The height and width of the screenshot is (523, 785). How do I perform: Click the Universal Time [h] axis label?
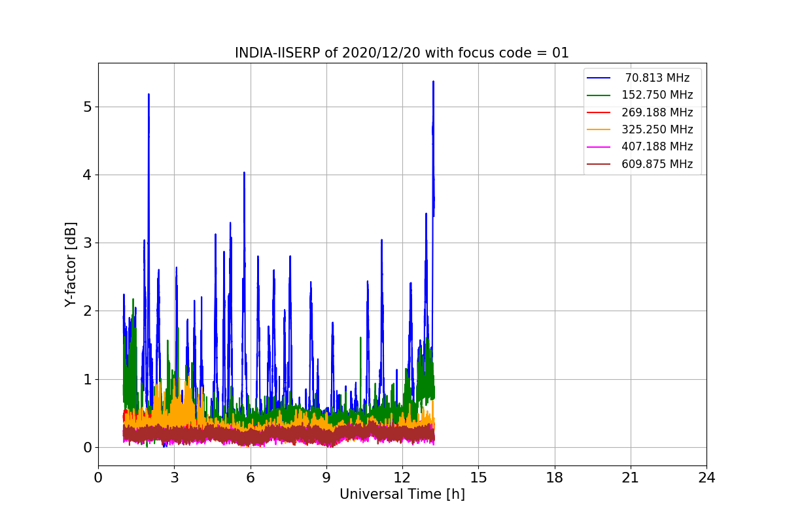(402, 495)
